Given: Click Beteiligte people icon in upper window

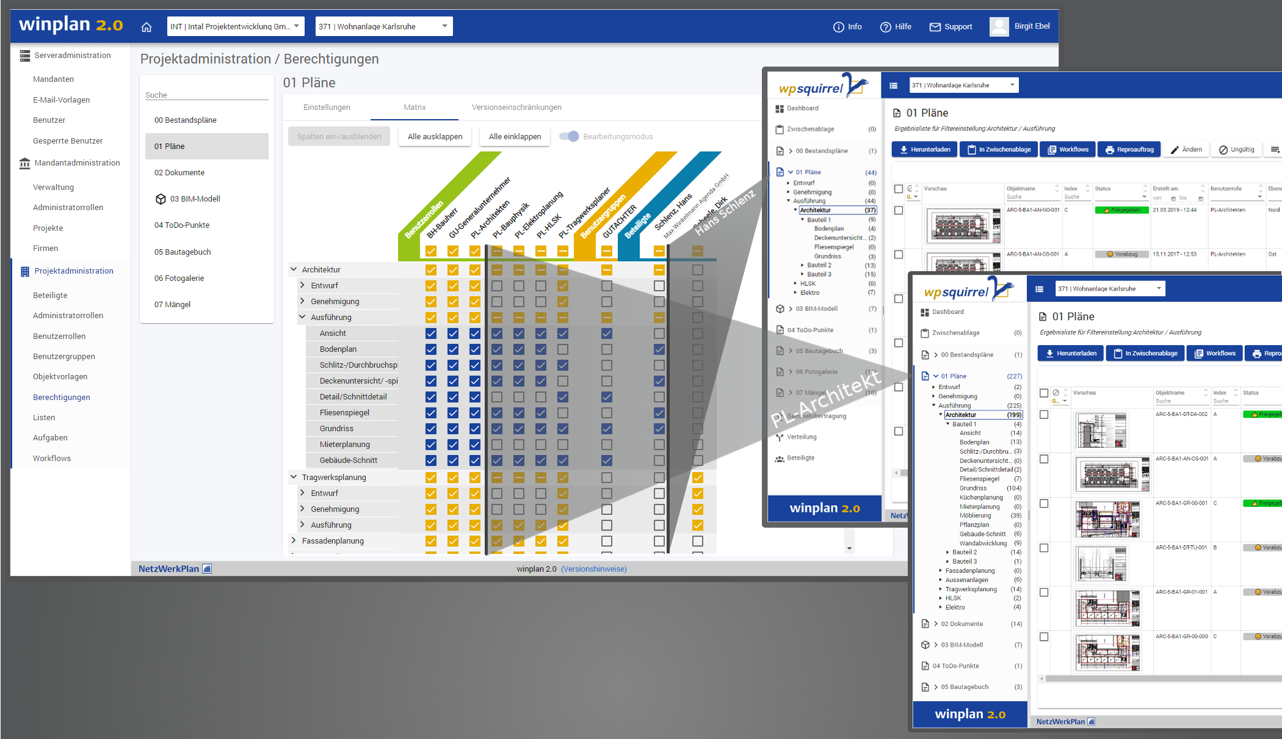Looking at the screenshot, I should 780,459.
